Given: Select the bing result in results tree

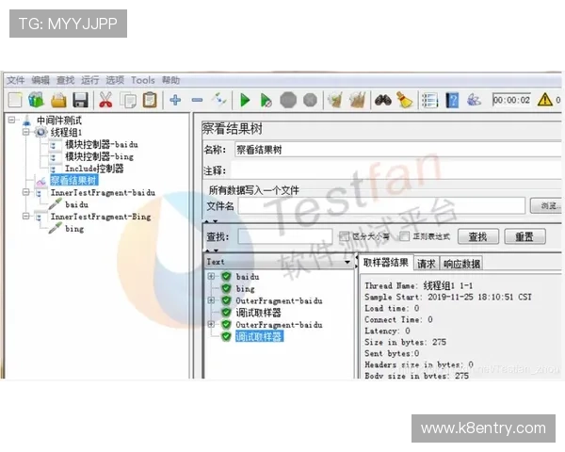Looking at the screenshot, I should [245, 288].
